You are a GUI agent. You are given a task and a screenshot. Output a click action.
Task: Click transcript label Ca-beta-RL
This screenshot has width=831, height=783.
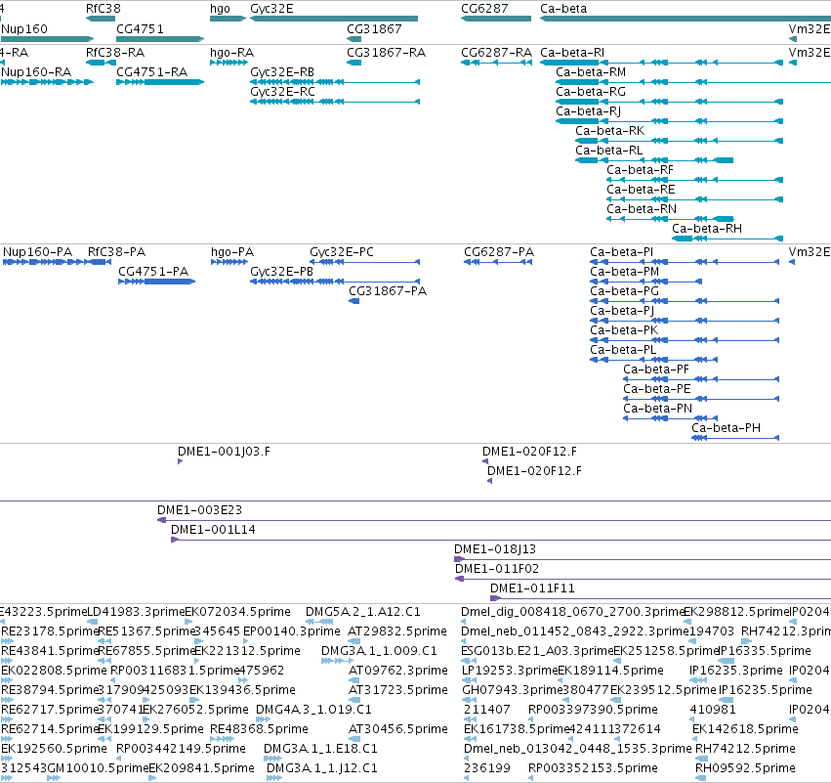point(609,151)
